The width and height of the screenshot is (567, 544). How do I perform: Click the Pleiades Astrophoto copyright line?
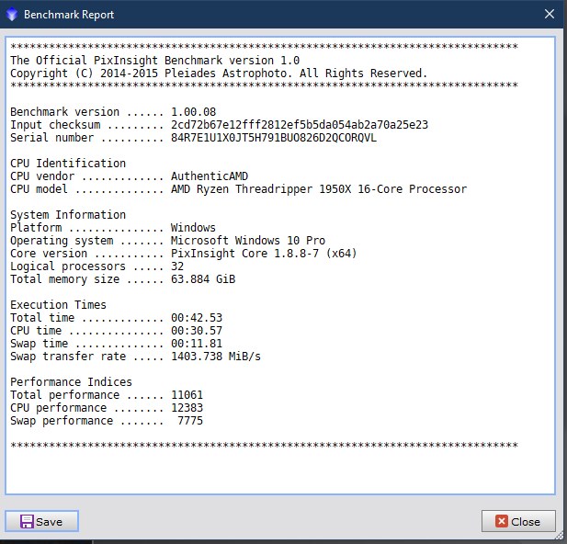tap(219, 74)
